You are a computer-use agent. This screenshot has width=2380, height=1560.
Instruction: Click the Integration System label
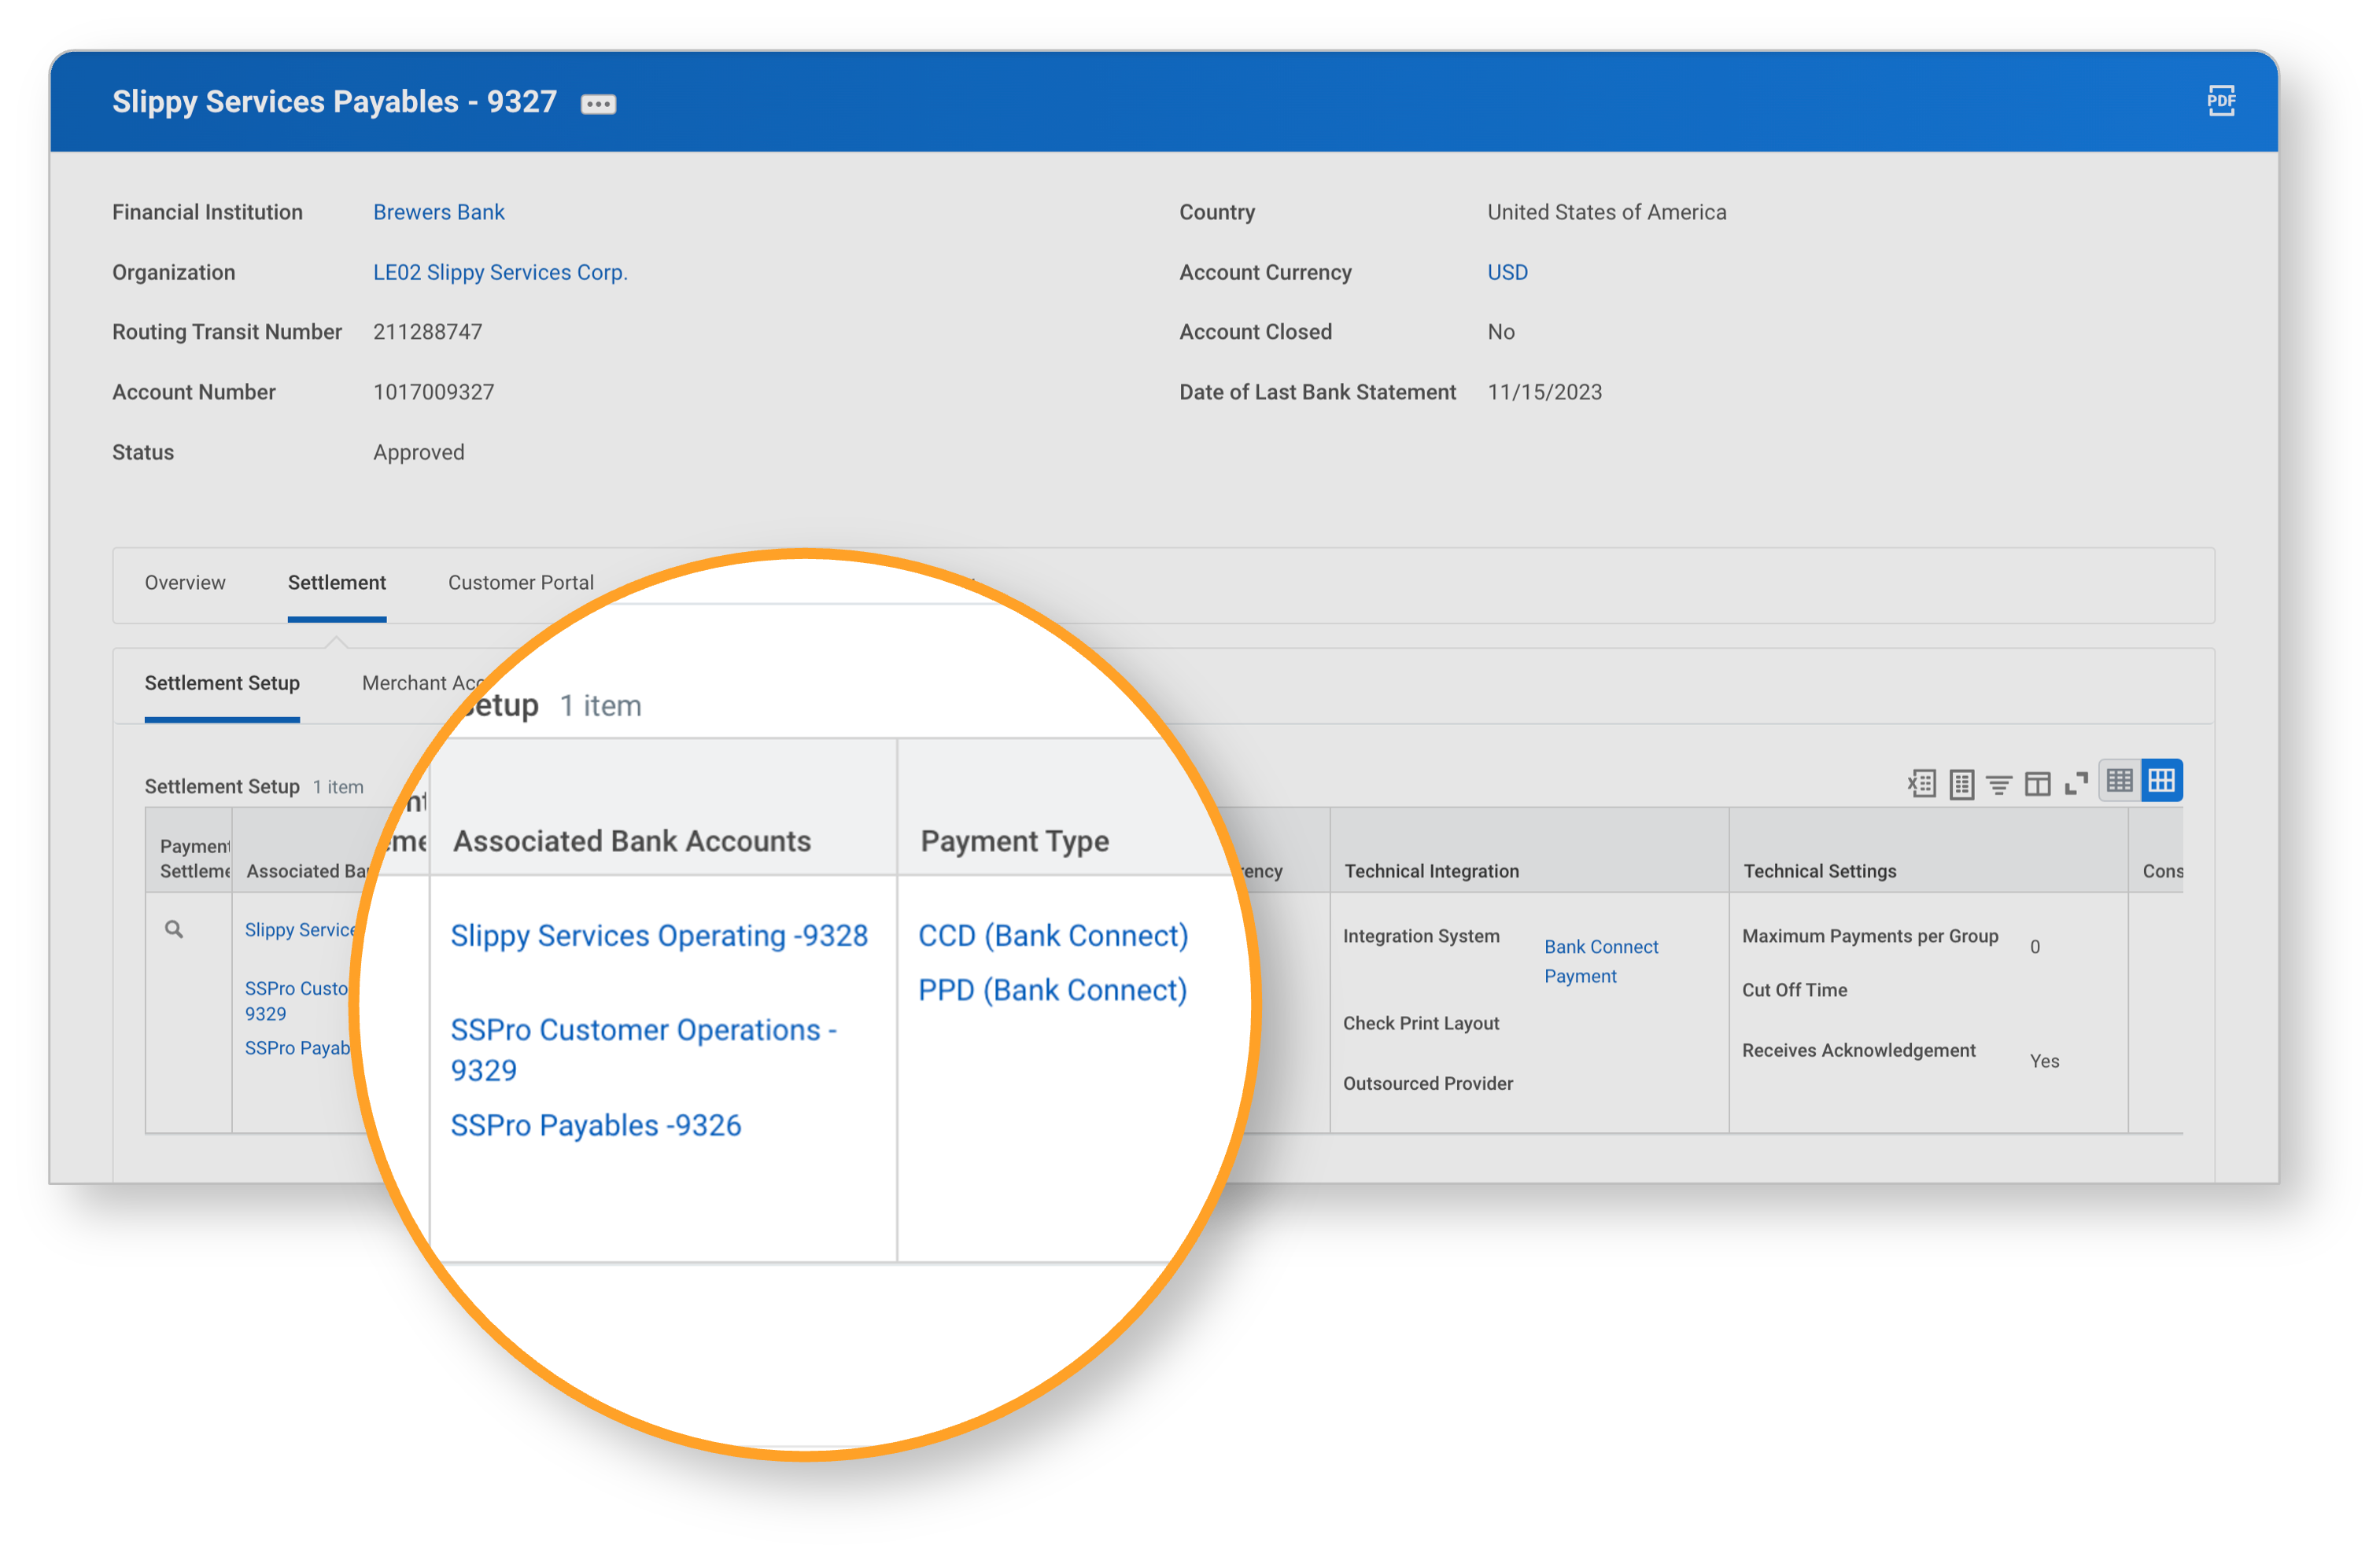(1421, 936)
